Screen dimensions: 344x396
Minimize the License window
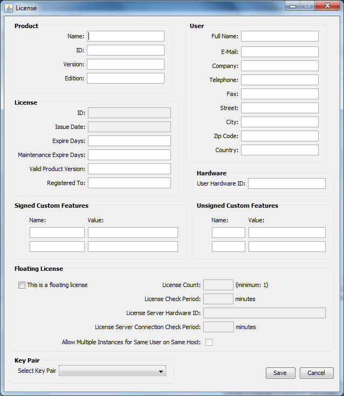[x=293, y=6]
